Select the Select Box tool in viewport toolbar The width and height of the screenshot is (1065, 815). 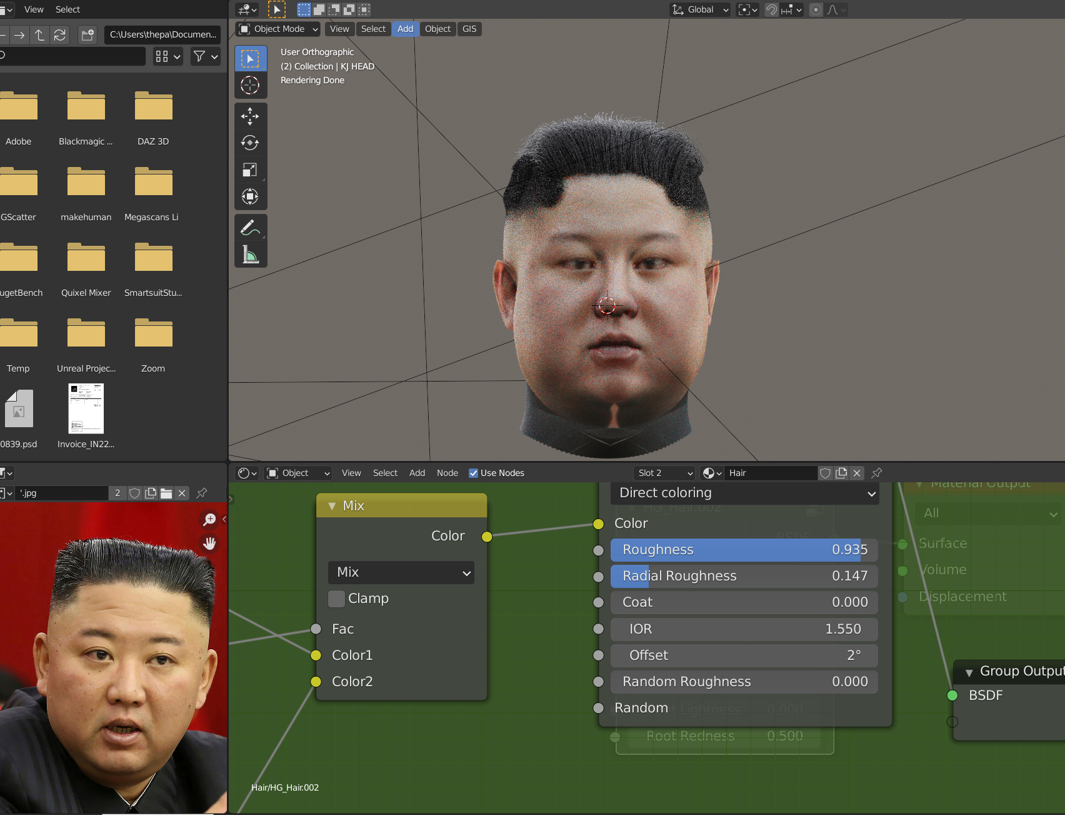point(250,59)
